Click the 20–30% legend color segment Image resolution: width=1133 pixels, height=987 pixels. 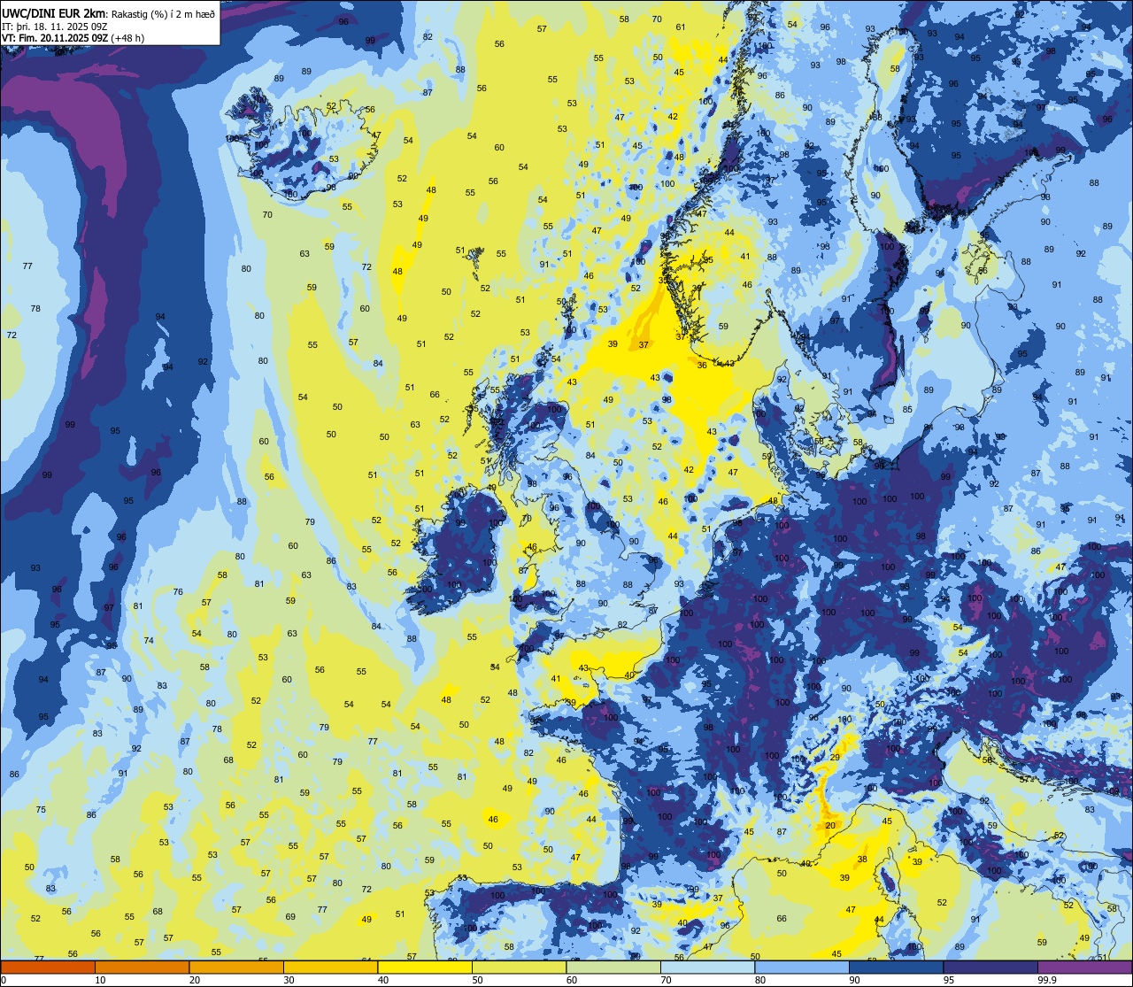tap(236, 968)
